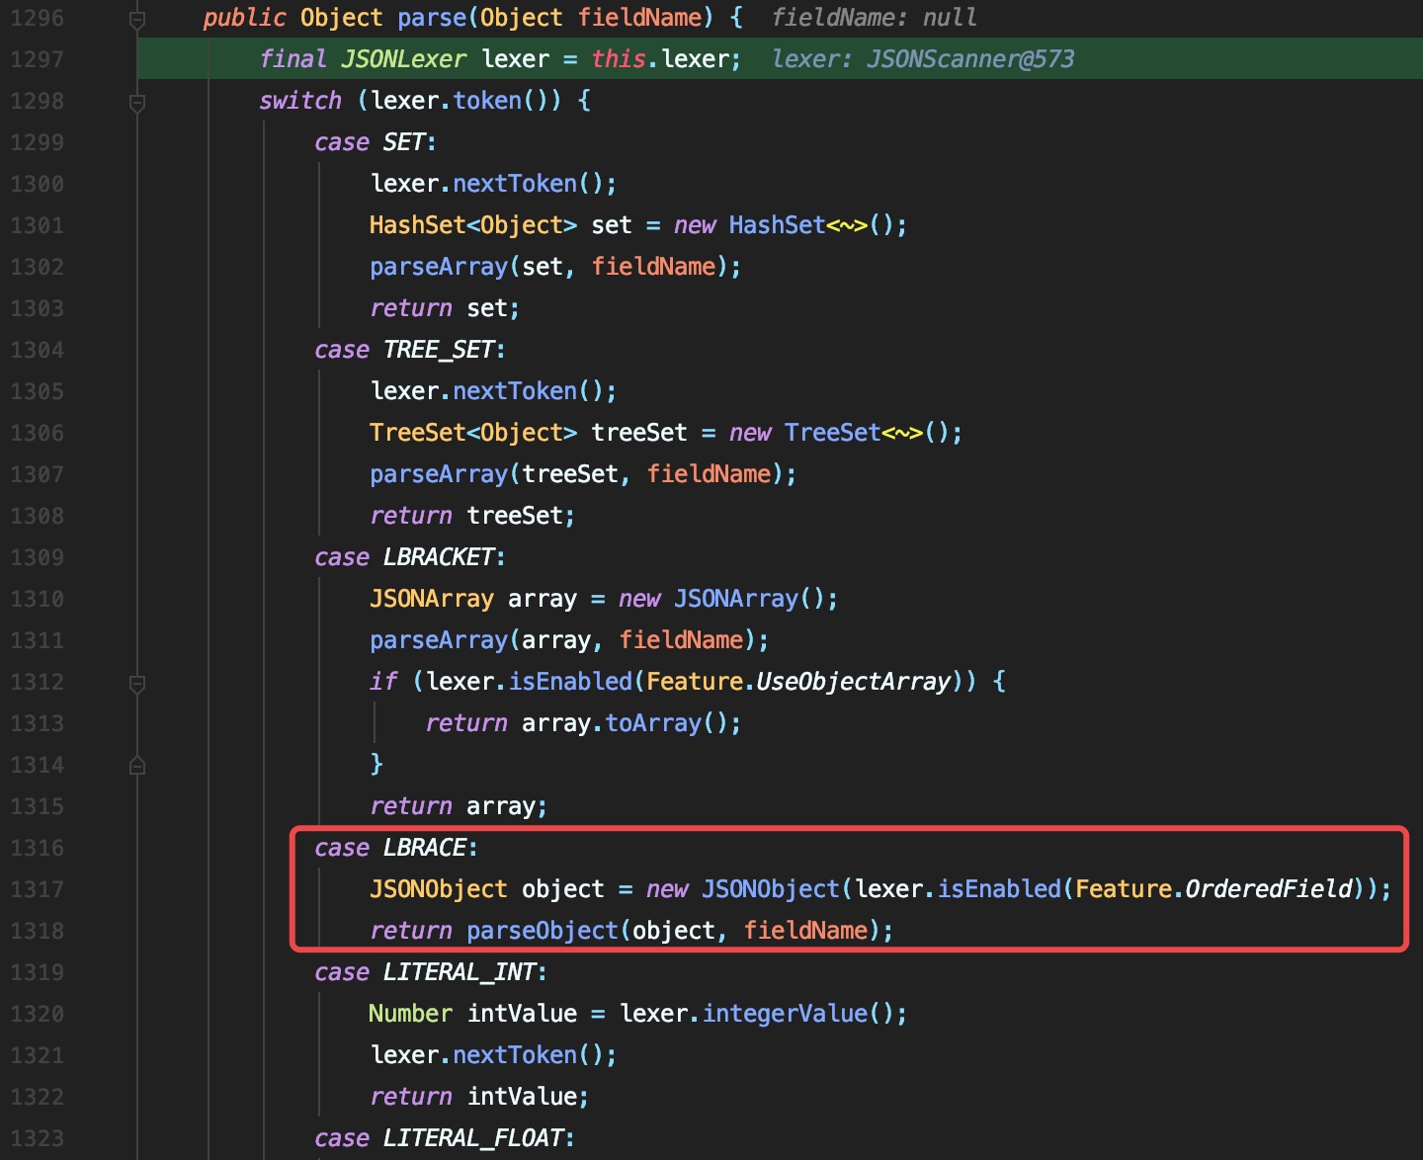Image resolution: width=1423 pixels, height=1160 pixels.
Task: Collapse the parse method fold on line 1296
Action: pos(137,19)
